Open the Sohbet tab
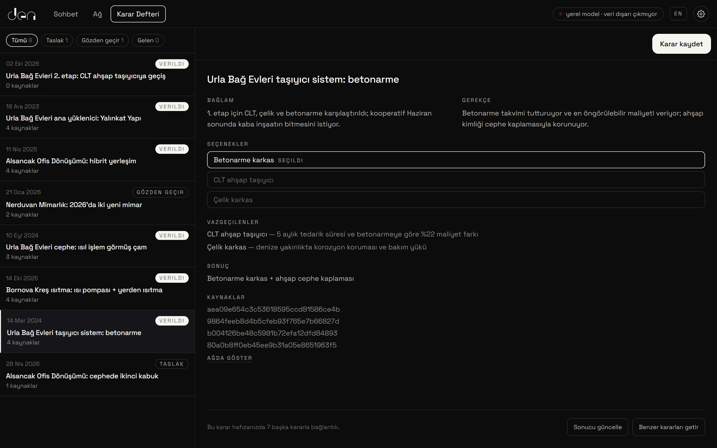 (x=66, y=14)
